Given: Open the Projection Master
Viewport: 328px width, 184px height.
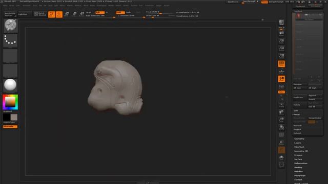Looking at the screenshot, I should 10,14.
